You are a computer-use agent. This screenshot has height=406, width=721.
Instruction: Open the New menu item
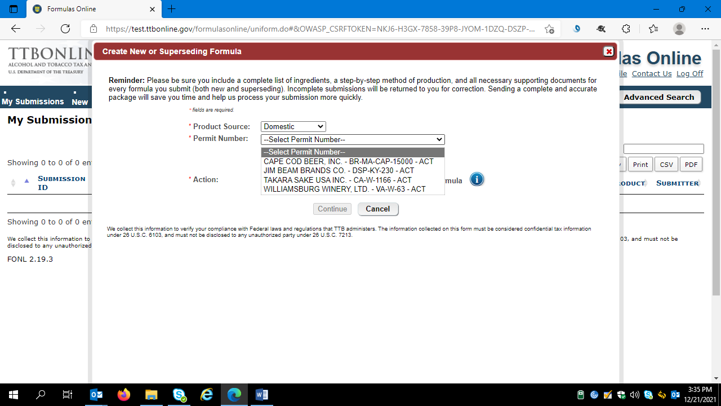[x=80, y=102]
